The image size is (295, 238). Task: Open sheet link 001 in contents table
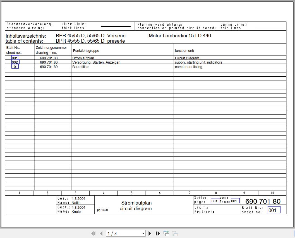coord(15,58)
